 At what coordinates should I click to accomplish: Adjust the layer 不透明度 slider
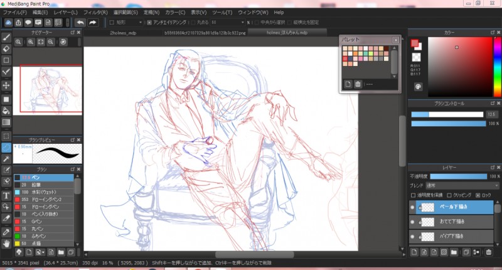pyautogui.click(x=459, y=176)
